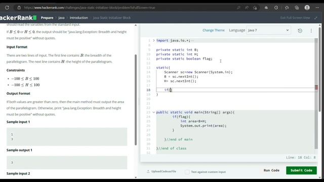
Task: Add this page to favorites via star-plus icon
Action: [255, 8]
